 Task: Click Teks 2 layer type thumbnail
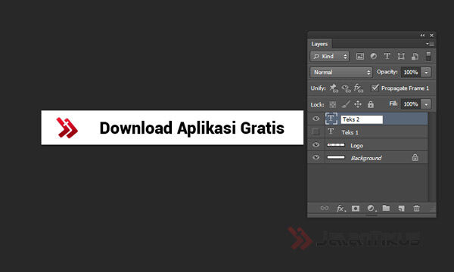coord(331,119)
